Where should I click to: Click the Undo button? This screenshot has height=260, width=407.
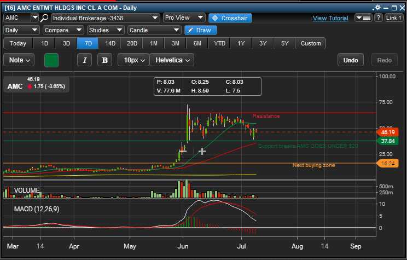[x=351, y=60]
